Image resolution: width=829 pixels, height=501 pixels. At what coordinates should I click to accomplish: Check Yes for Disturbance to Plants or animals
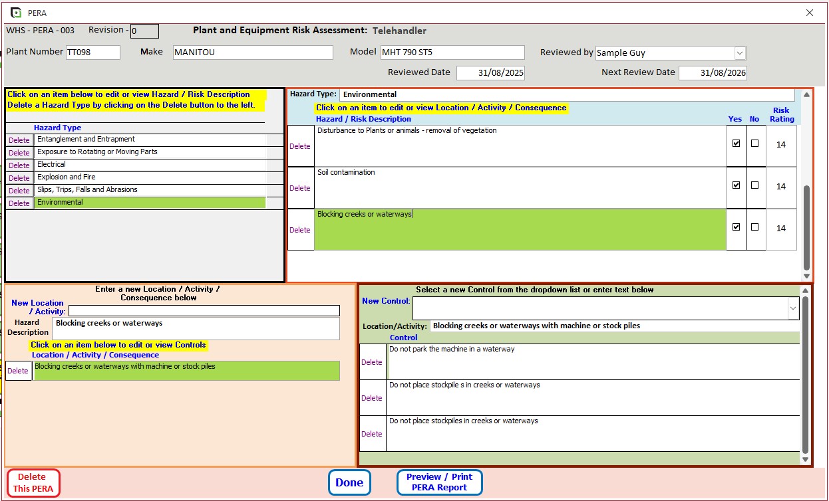click(736, 143)
